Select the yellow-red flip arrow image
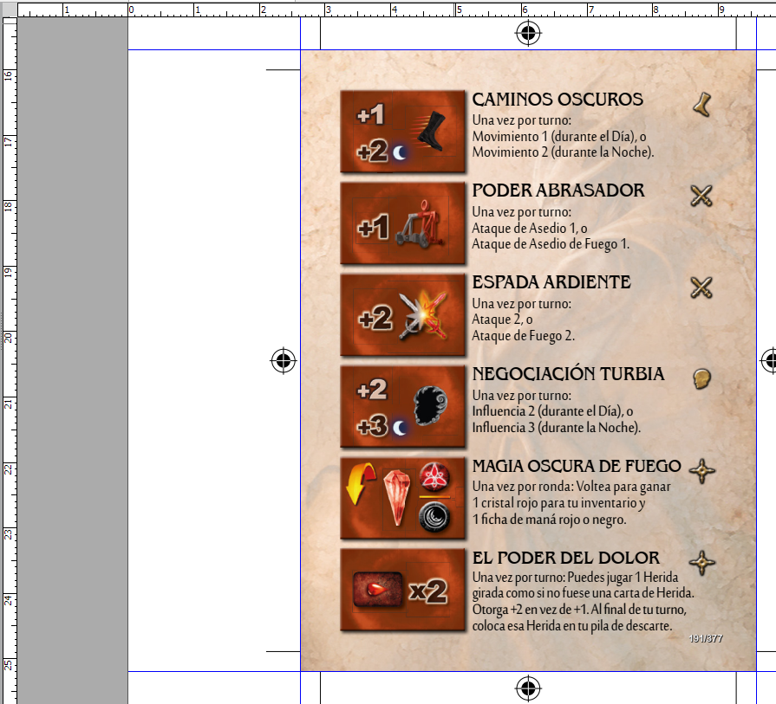 [x=360, y=483]
